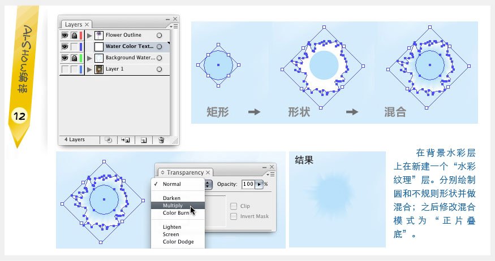Click Create New Sublayer icon

[126, 140]
